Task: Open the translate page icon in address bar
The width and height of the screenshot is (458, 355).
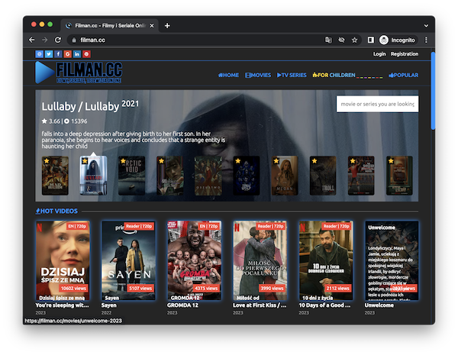Action: pyautogui.click(x=328, y=40)
